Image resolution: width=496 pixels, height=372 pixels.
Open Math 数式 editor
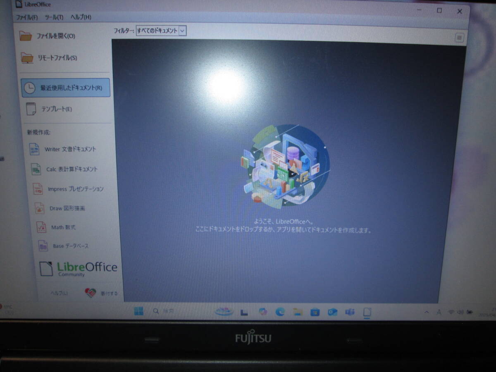pos(56,227)
